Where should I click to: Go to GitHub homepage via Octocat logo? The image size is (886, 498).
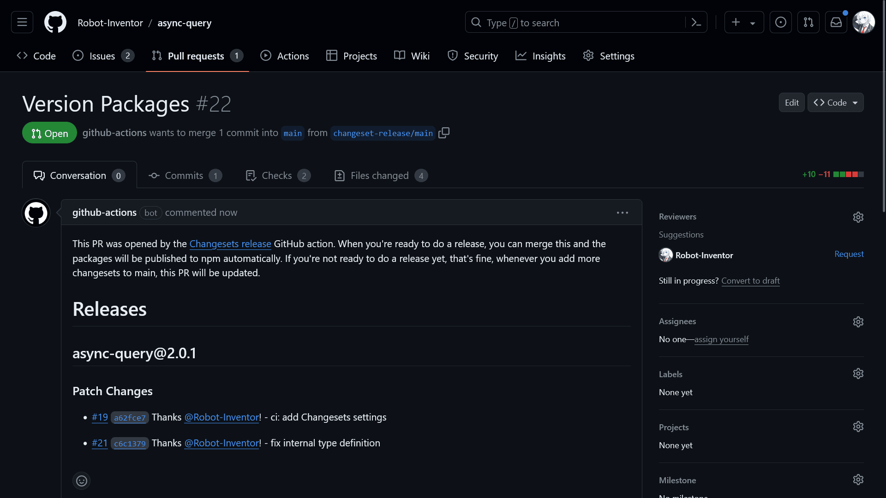coord(55,22)
